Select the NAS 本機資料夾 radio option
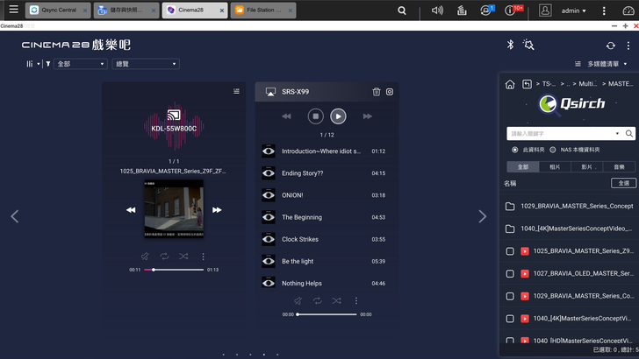 (553, 150)
